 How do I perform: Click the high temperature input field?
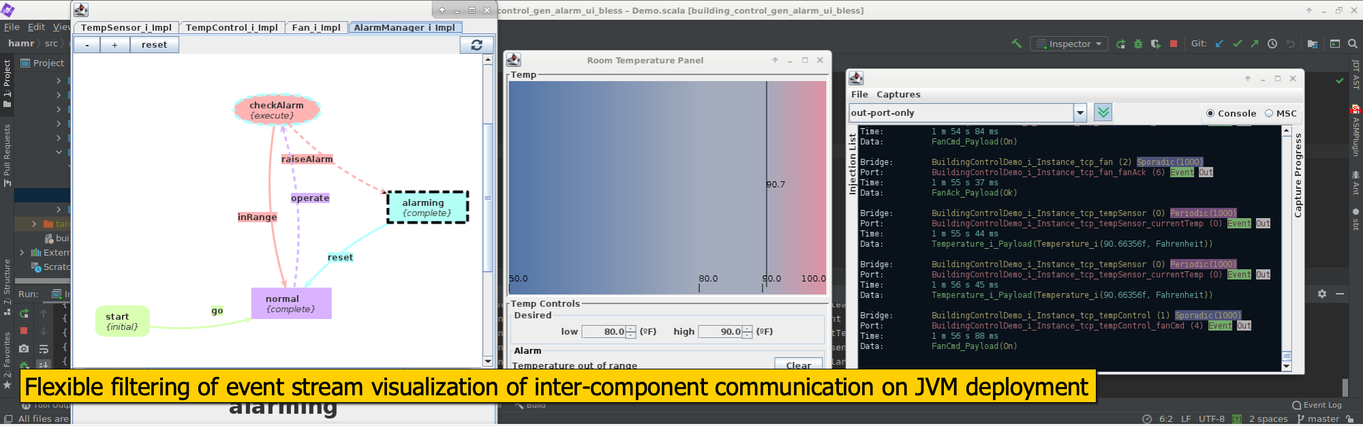pyautogui.click(x=720, y=332)
